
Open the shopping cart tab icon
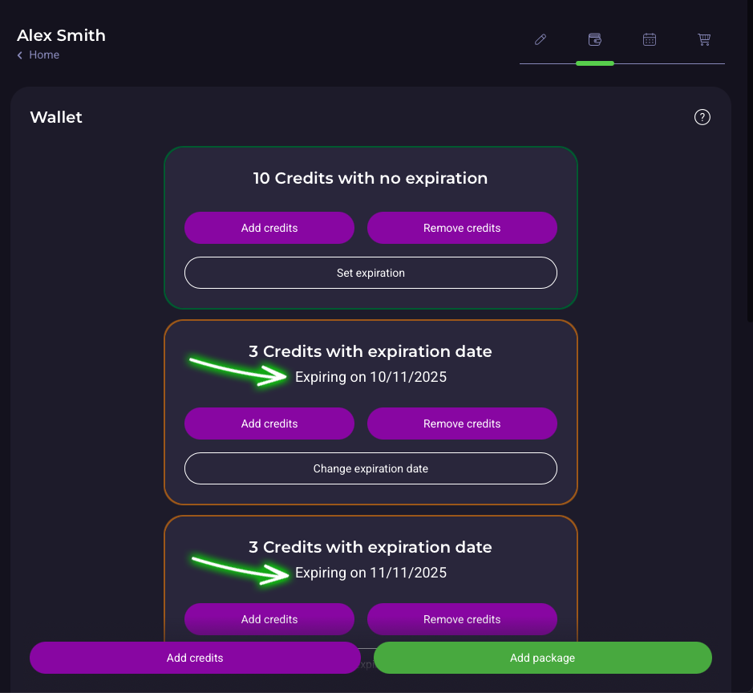click(704, 39)
